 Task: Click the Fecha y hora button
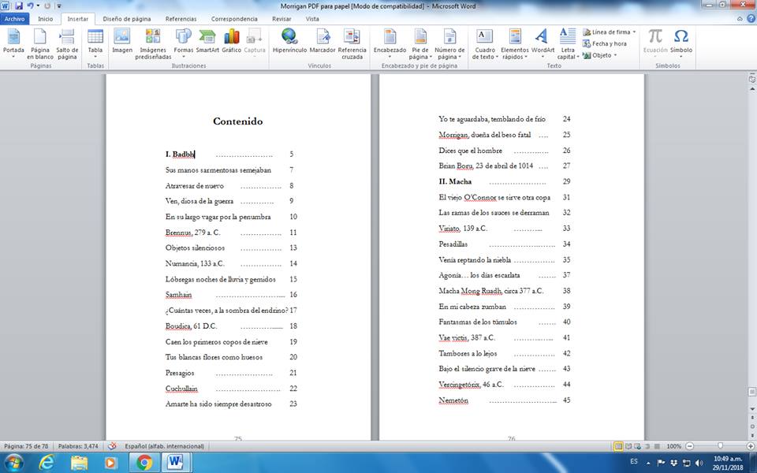[x=605, y=43]
